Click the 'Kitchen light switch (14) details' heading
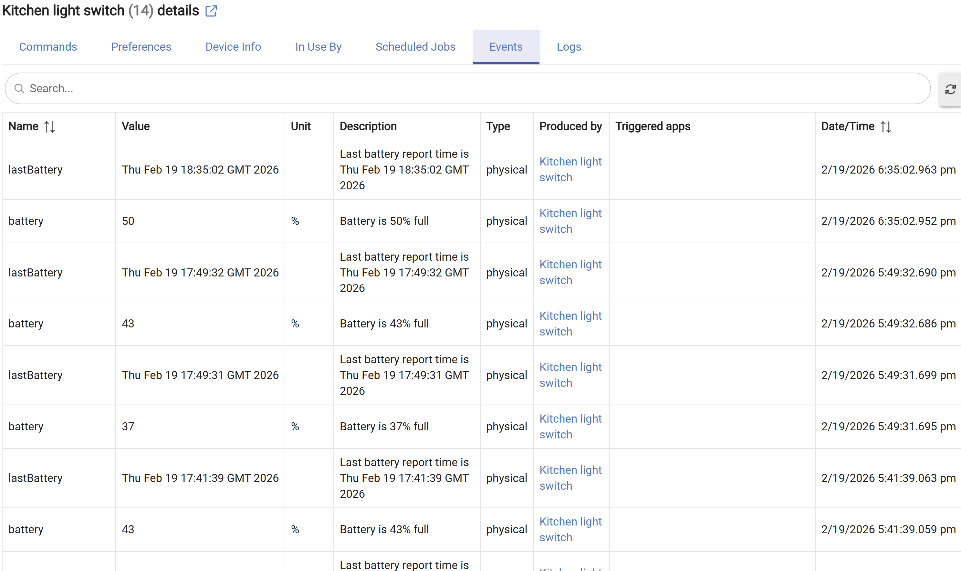The width and height of the screenshot is (961, 571). 100,11
